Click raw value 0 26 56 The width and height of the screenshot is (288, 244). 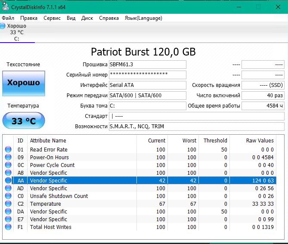coord(264,188)
